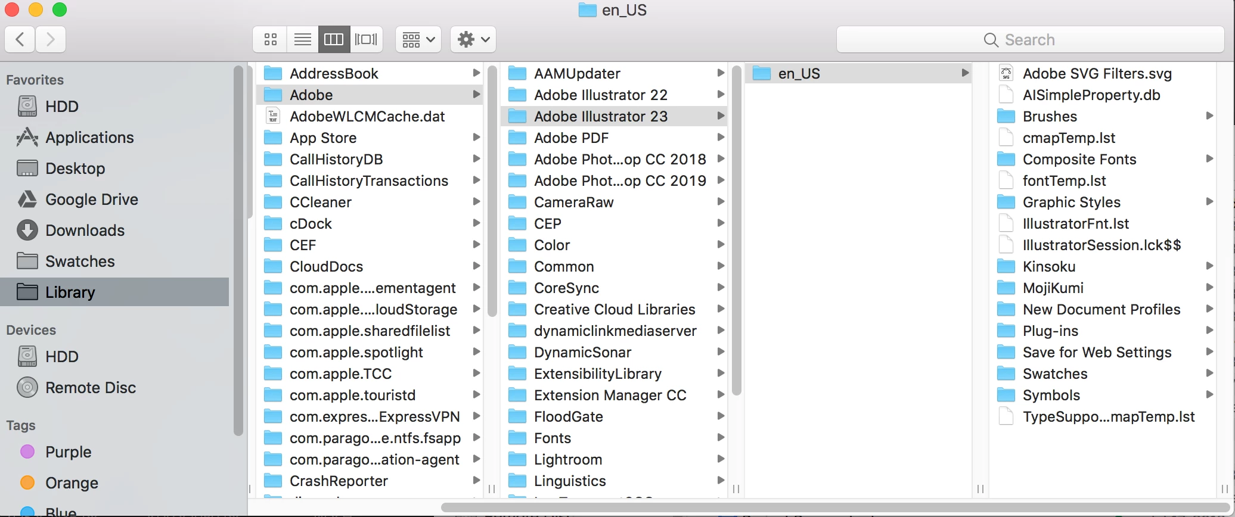The height and width of the screenshot is (517, 1235).
Task: Select the AdobeWLCMCache.dat file
Action: tap(370, 116)
